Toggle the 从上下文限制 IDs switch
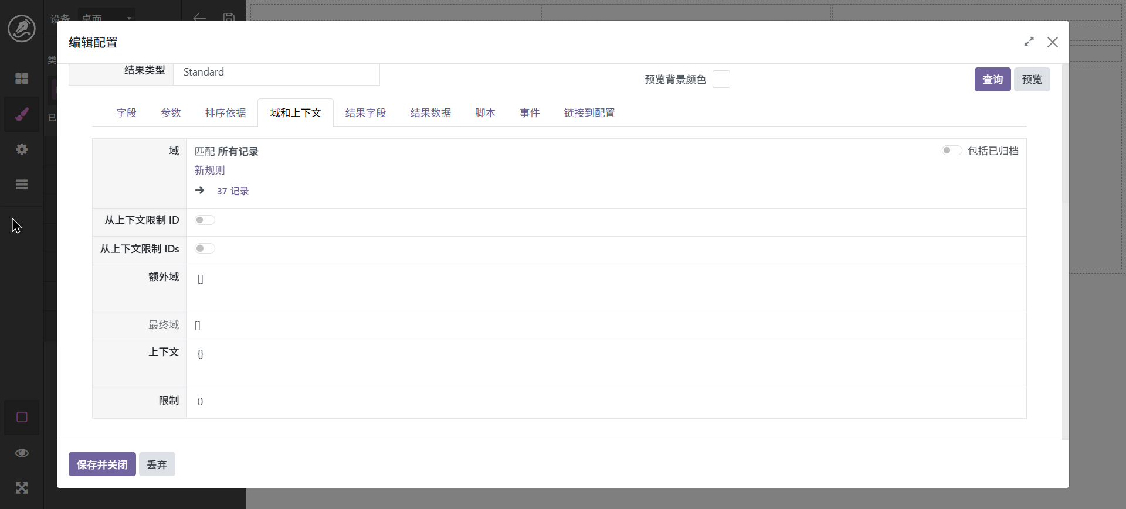The width and height of the screenshot is (1126, 509). (x=205, y=249)
